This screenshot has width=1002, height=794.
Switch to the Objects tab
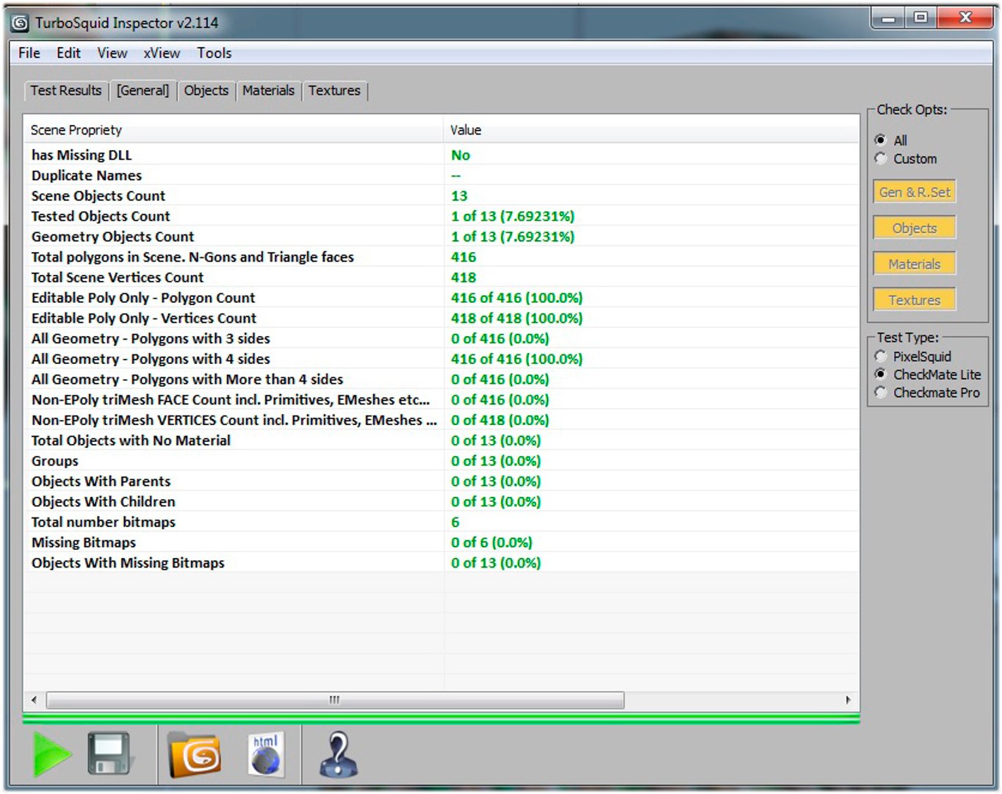[x=206, y=90]
